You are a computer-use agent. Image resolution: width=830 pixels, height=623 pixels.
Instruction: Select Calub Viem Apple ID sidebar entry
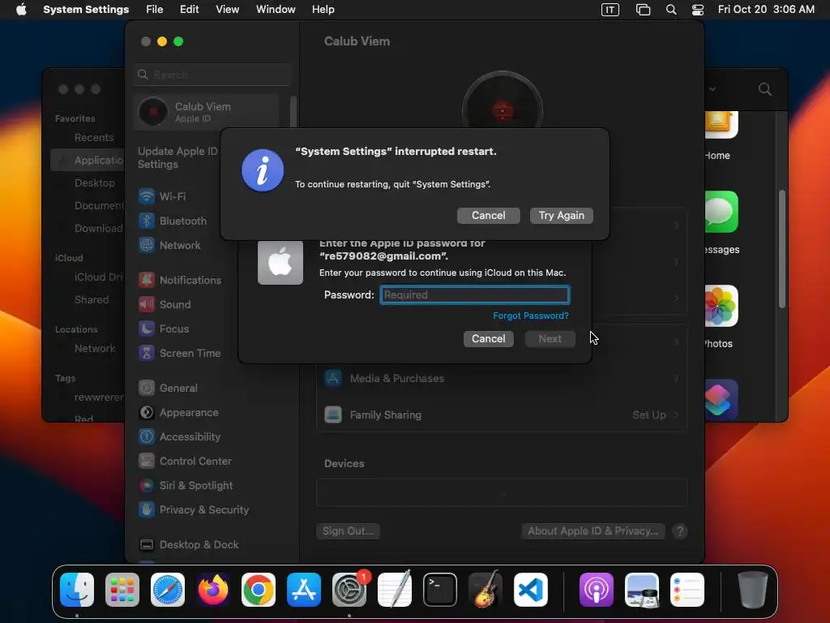point(207,112)
